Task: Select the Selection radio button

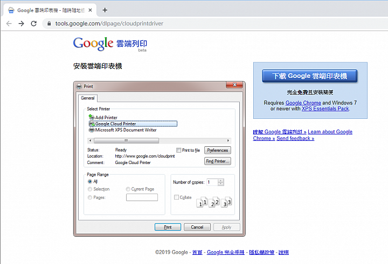Action: (90, 189)
